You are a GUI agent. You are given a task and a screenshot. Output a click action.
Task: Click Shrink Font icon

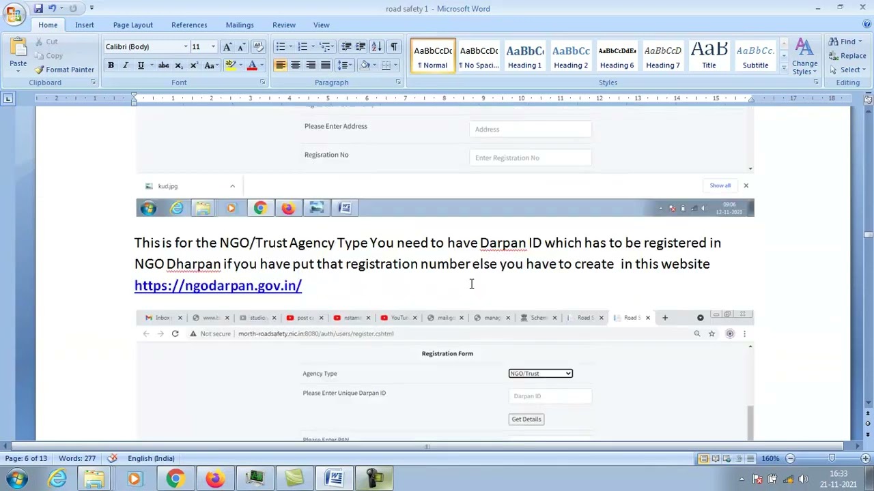(241, 47)
